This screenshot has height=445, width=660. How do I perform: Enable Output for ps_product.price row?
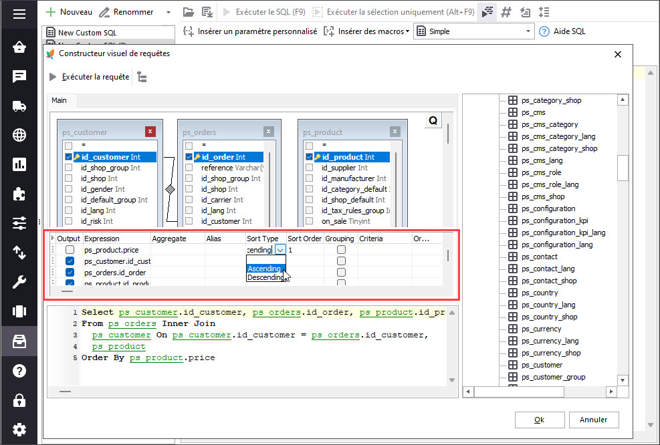tap(70, 250)
